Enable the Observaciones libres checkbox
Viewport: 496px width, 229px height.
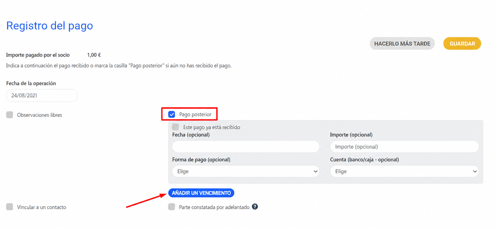point(10,115)
